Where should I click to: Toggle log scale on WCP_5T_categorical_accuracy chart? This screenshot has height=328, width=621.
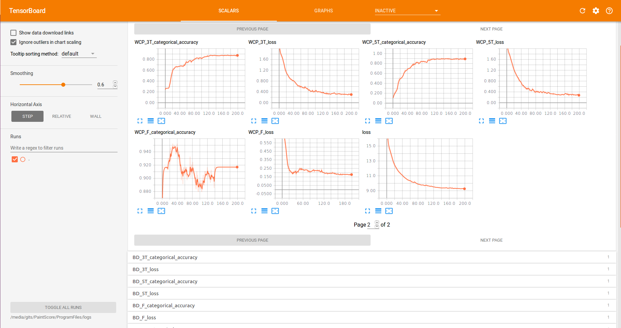click(x=378, y=121)
